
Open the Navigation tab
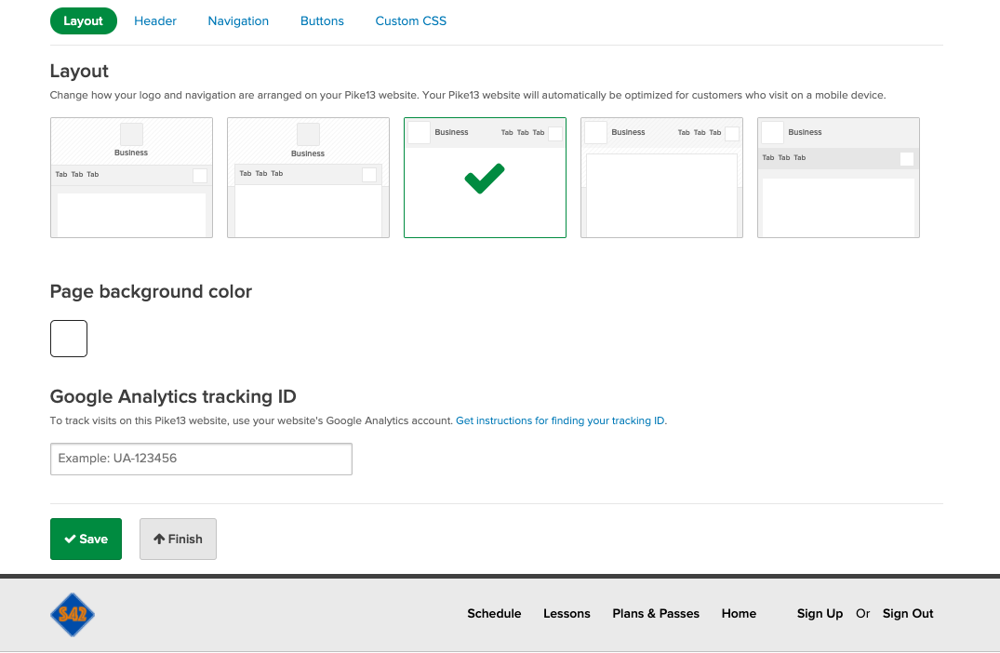[x=238, y=20]
